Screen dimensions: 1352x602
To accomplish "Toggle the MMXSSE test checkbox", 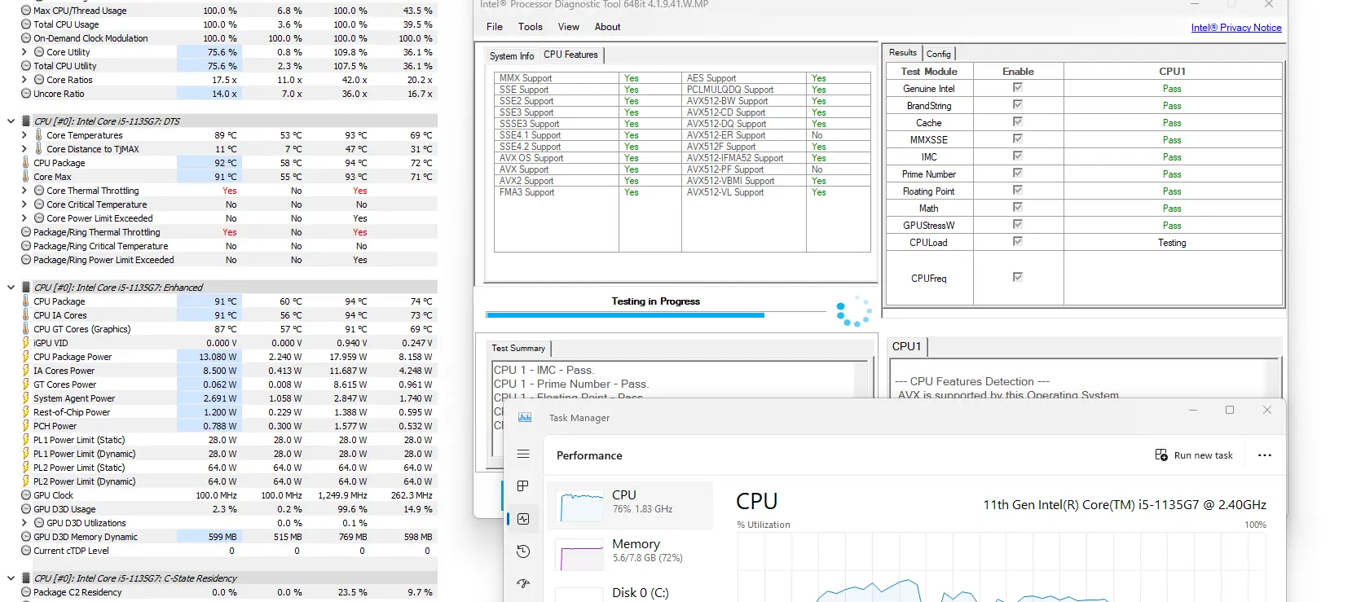I will [1018, 139].
